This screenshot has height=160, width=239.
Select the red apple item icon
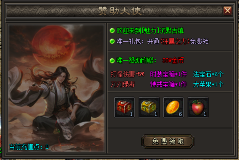click(x=198, y=107)
